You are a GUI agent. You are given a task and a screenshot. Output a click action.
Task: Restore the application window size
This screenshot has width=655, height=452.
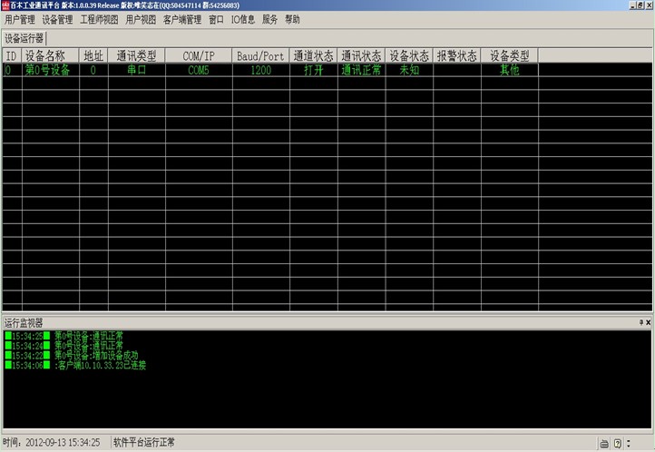[640, 5]
